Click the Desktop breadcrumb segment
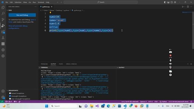Screen dimensions: 194x109 pyautogui.click(x=59, y=10)
